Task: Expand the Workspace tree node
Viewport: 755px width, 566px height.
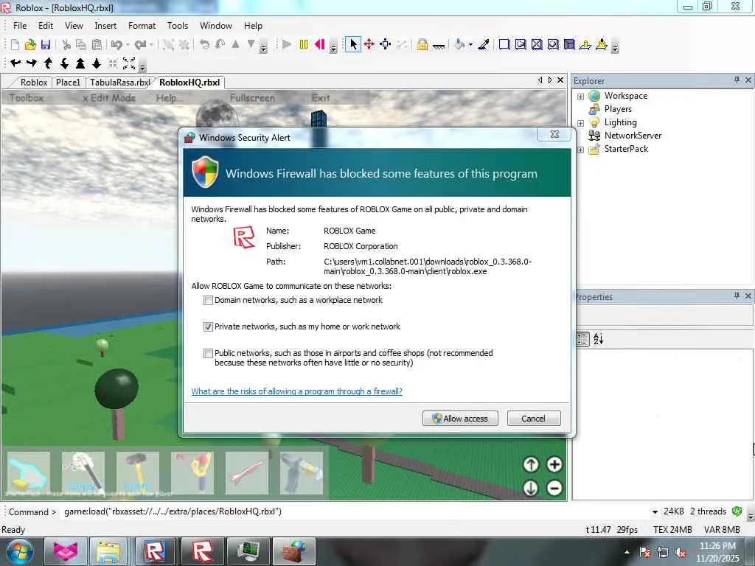Action: pyautogui.click(x=581, y=97)
